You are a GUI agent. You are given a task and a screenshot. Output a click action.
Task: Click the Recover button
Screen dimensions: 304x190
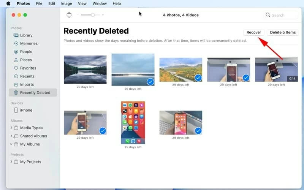point(253,32)
